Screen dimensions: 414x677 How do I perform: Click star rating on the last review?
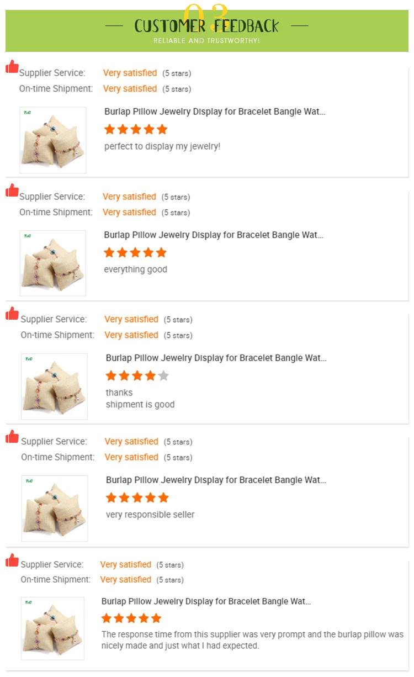[131, 618]
